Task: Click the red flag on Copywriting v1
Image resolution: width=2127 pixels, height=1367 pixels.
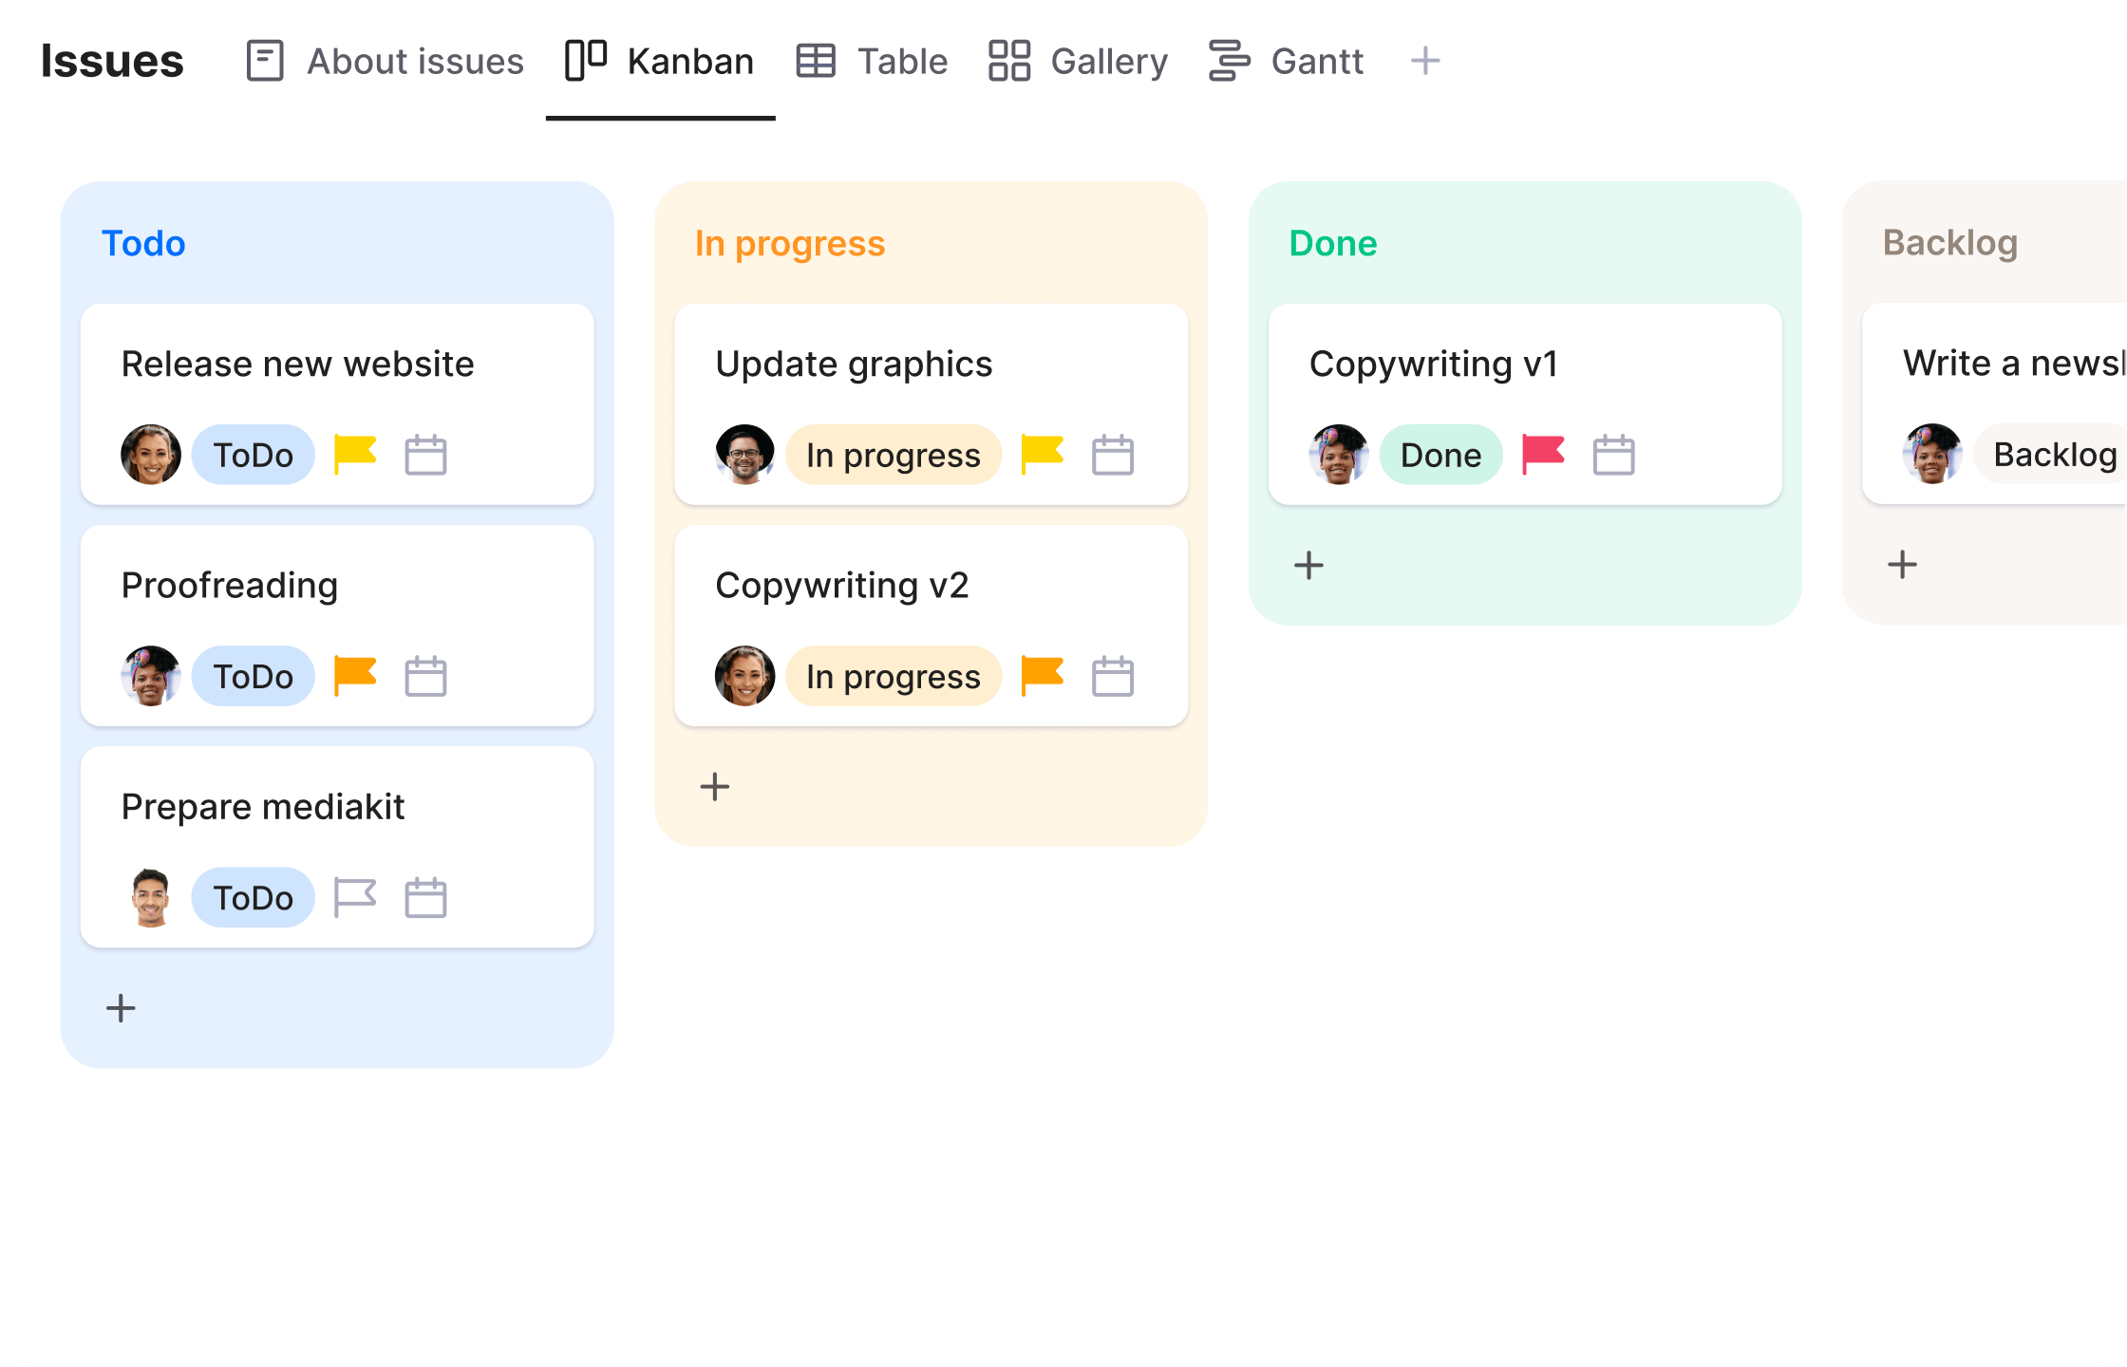Action: coord(1543,454)
